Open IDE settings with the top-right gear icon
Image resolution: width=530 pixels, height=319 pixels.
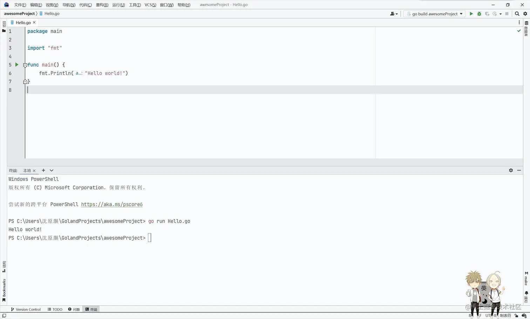click(x=525, y=14)
